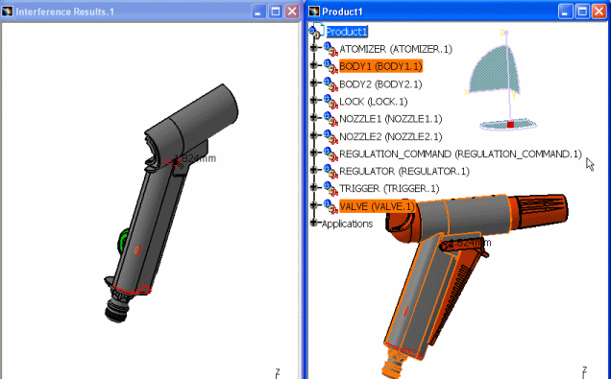The width and height of the screenshot is (611, 379).
Task: Click the red square on compass base
Action: click(510, 125)
